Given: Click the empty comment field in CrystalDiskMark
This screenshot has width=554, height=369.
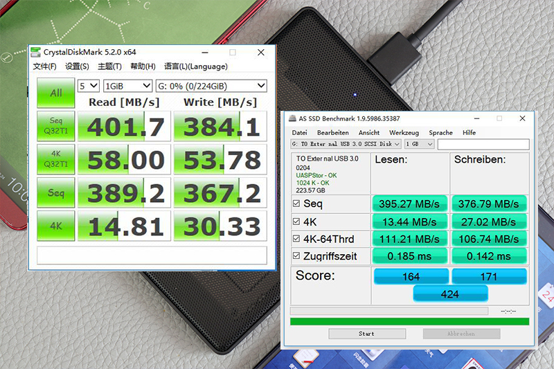Looking at the screenshot, I should point(152,255).
